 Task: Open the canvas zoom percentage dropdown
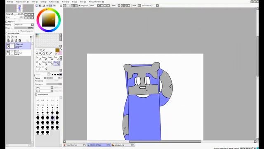[99, 5]
